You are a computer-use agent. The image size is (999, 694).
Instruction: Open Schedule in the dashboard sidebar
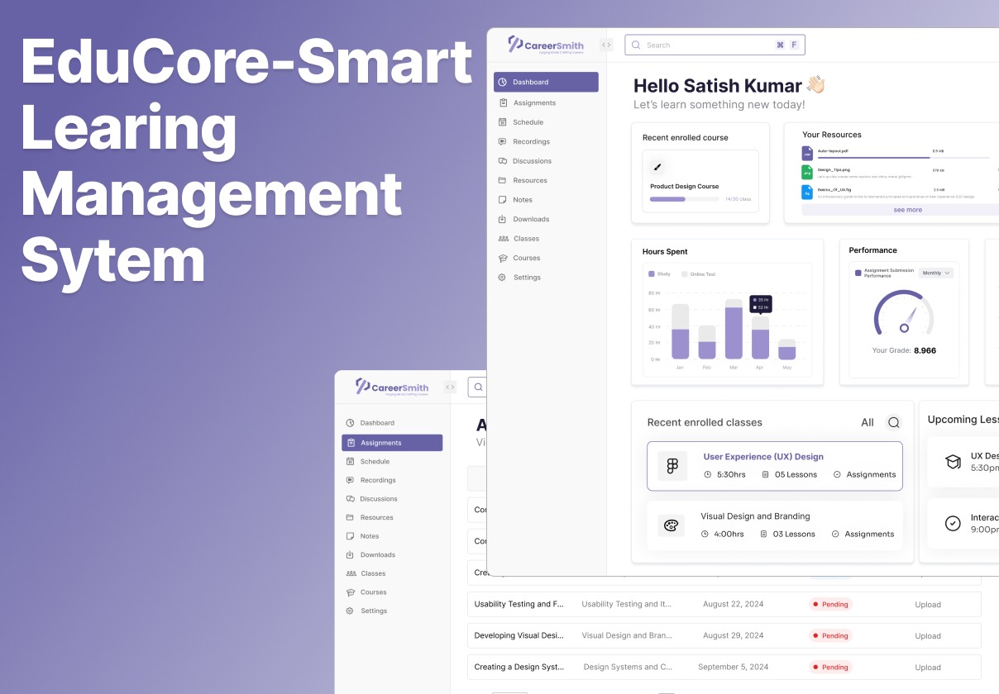[528, 122]
